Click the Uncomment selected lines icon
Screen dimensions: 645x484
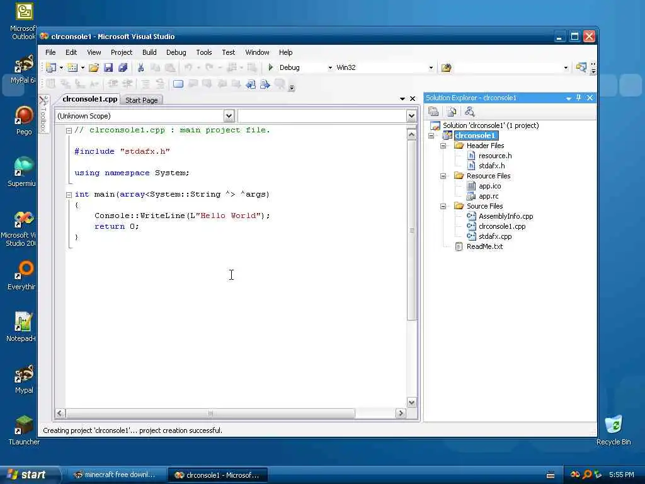[160, 84]
